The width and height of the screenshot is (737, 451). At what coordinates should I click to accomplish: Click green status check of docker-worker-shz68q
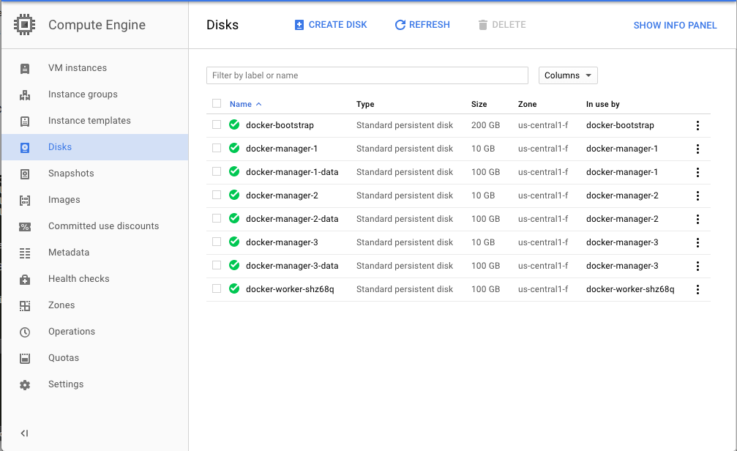pyautogui.click(x=234, y=288)
